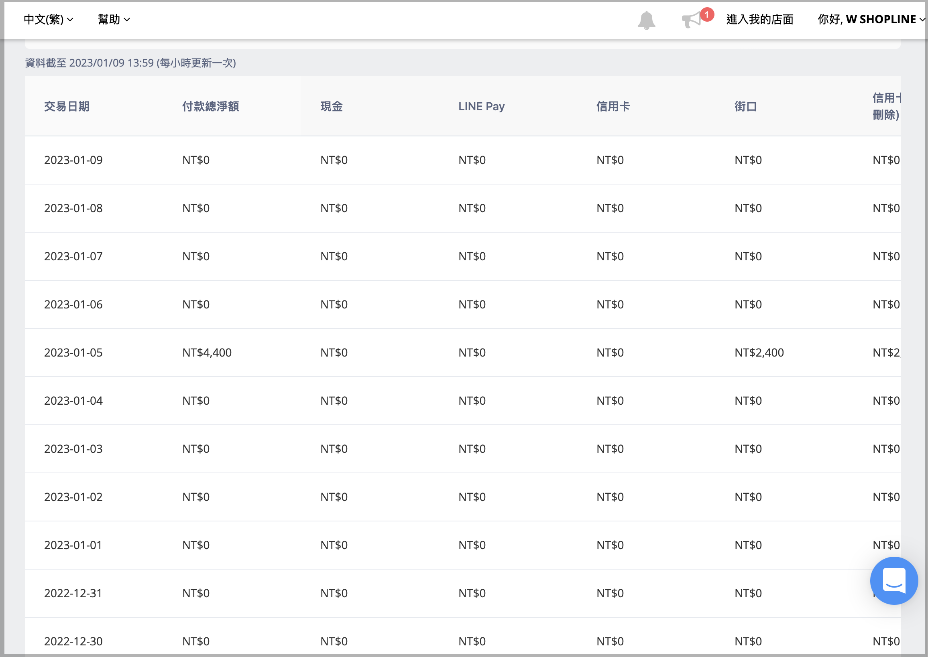Screen dimensions: 928x657
Task: Open the 幫助 help menu
Action: [x=114, y=19]
